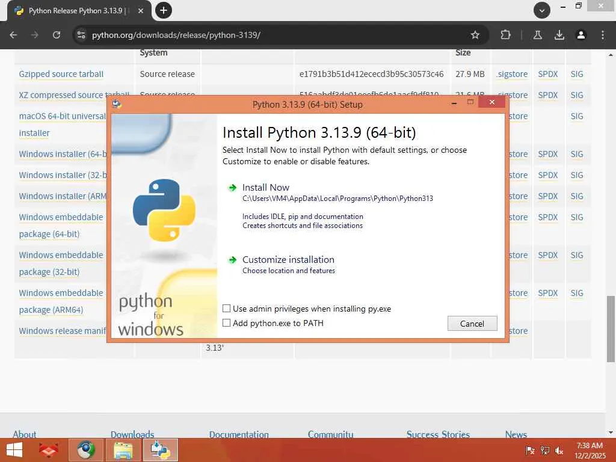Open Windows installer (64-bit) link
Viewport: 616px width, 462px height.
coord(63,154)
